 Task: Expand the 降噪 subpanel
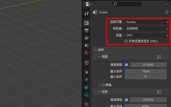pos(99,85)
